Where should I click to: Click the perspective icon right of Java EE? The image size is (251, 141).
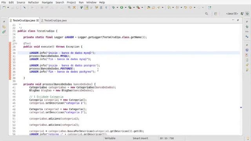[x=242, y=14]
